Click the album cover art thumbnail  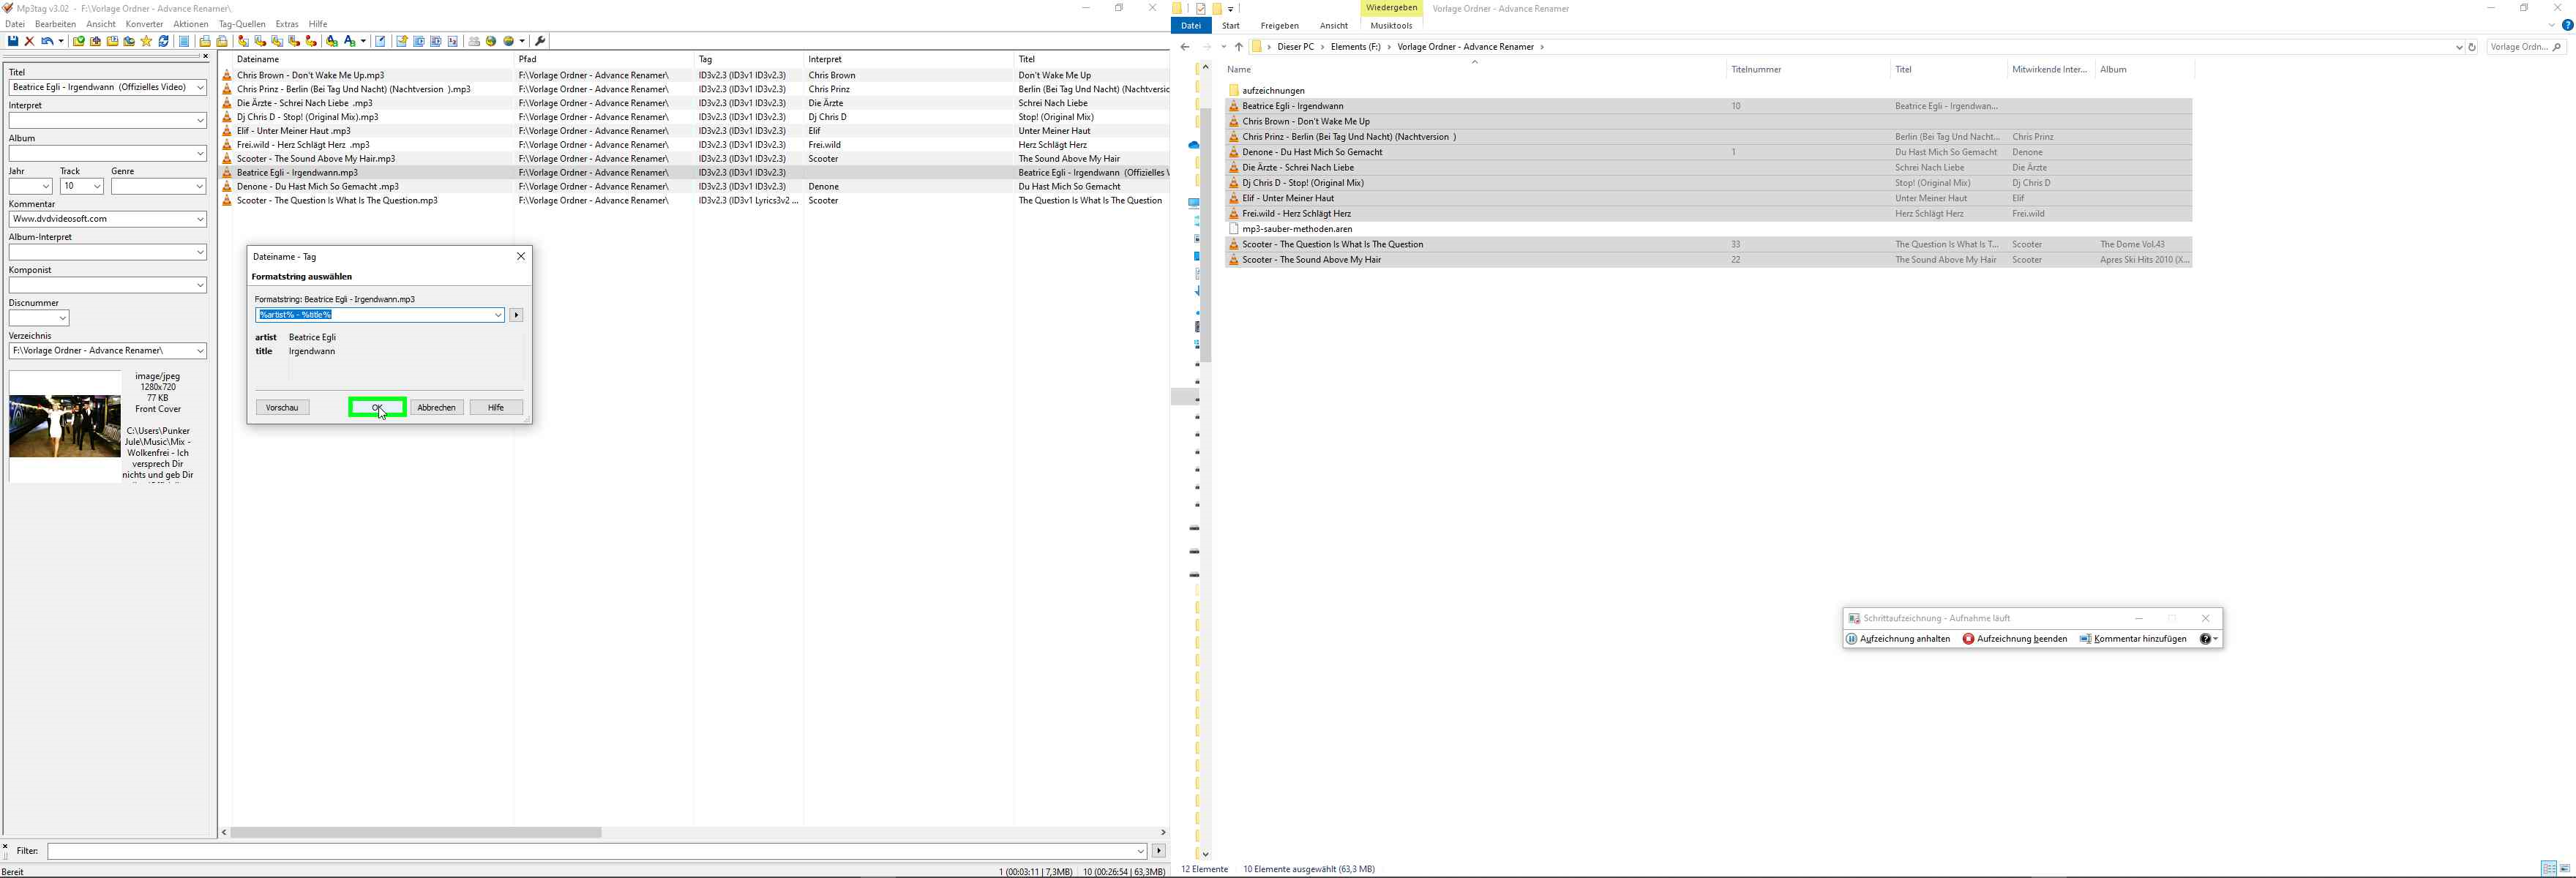click(65, 427)
